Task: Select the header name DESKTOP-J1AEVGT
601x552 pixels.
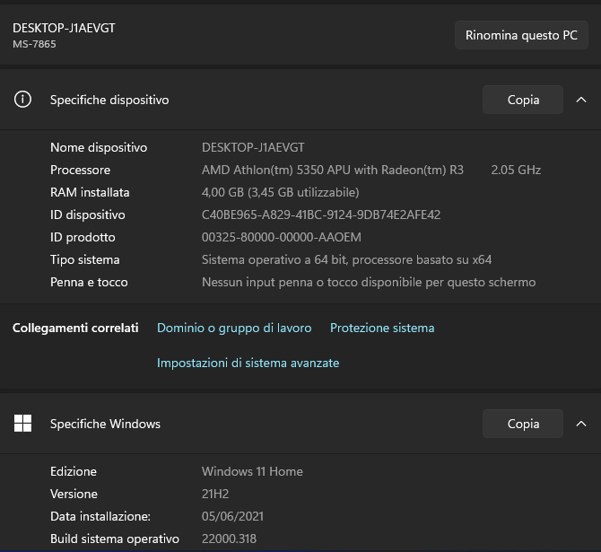Action: (64, 28)
